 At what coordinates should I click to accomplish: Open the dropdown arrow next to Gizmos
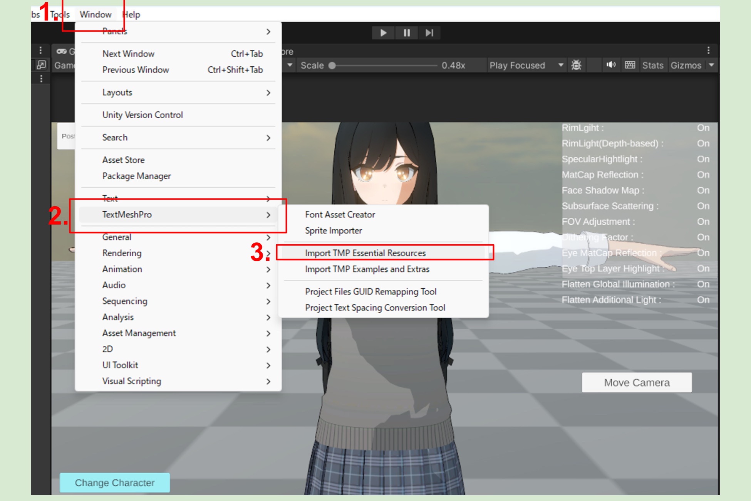711,65
